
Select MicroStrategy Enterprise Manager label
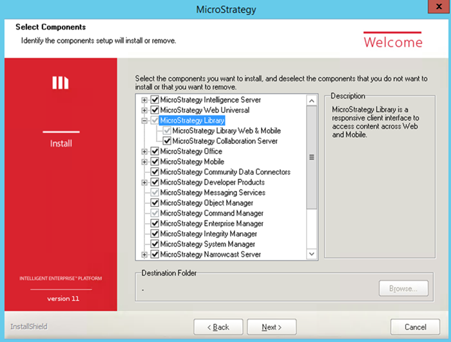tap(212, 223)
